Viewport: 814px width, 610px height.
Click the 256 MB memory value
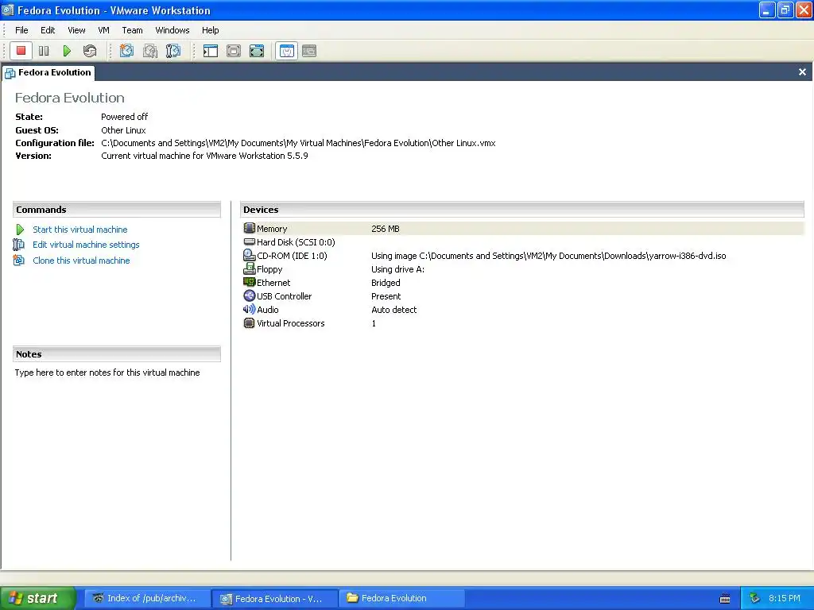pos(386,229)
